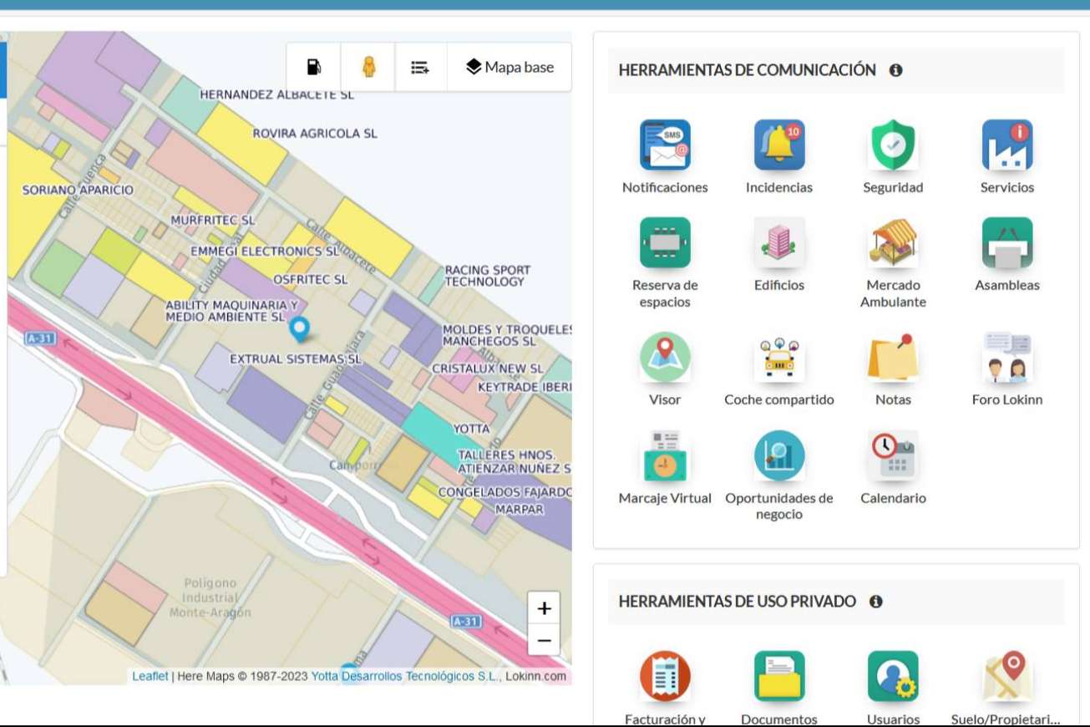The height and width of the screenshot is (727, 1090).
Task: Open the map list panel button
Action: 420,67
